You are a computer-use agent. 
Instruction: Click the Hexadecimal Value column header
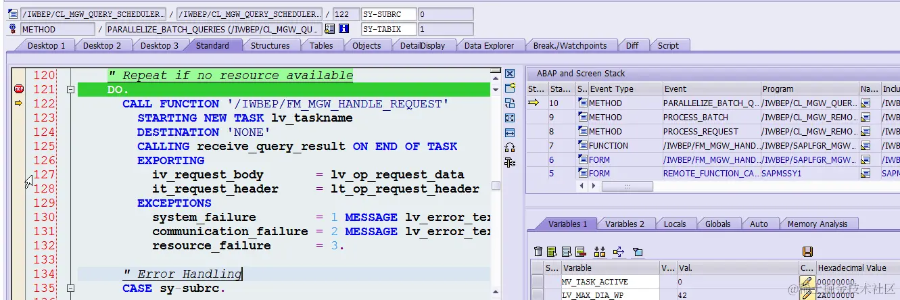pyautogui.click(x=857, y=268)
